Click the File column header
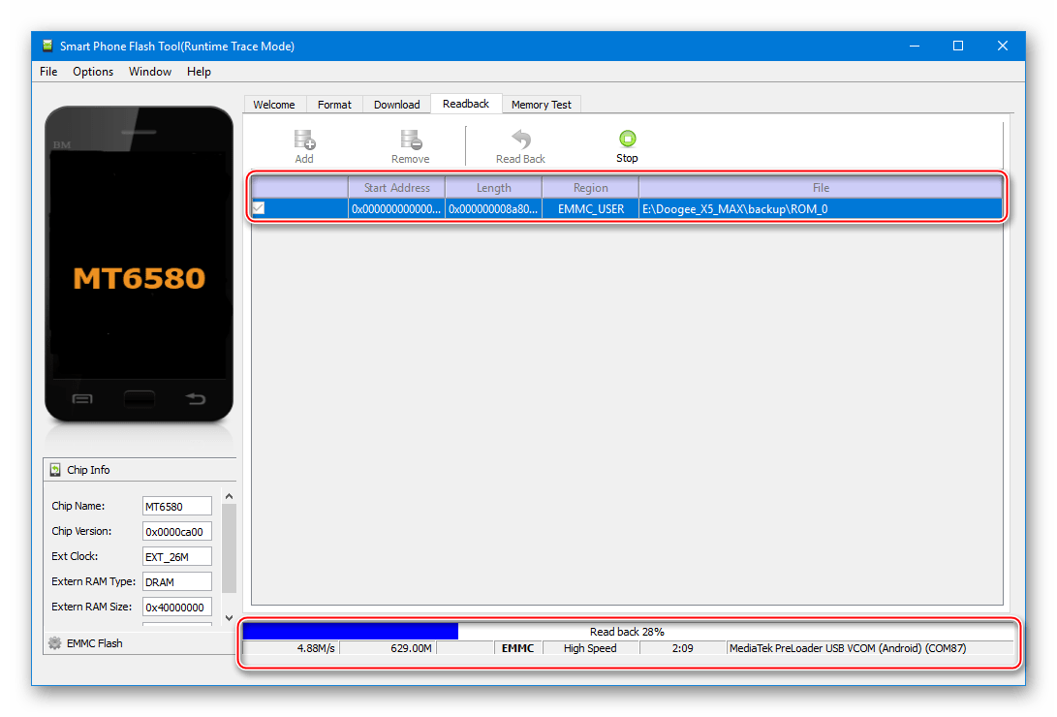 click(821, 188)
